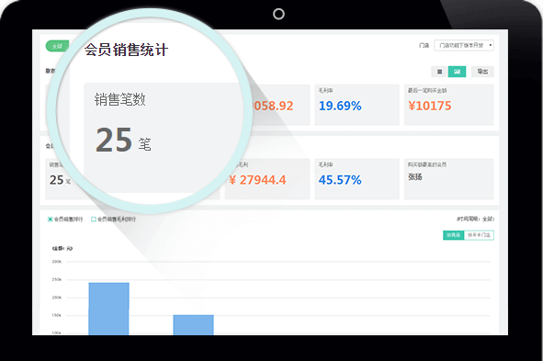The image size is (543, 361).
Task: Click the 19.69% gross margin card
Action: [356, 105]
